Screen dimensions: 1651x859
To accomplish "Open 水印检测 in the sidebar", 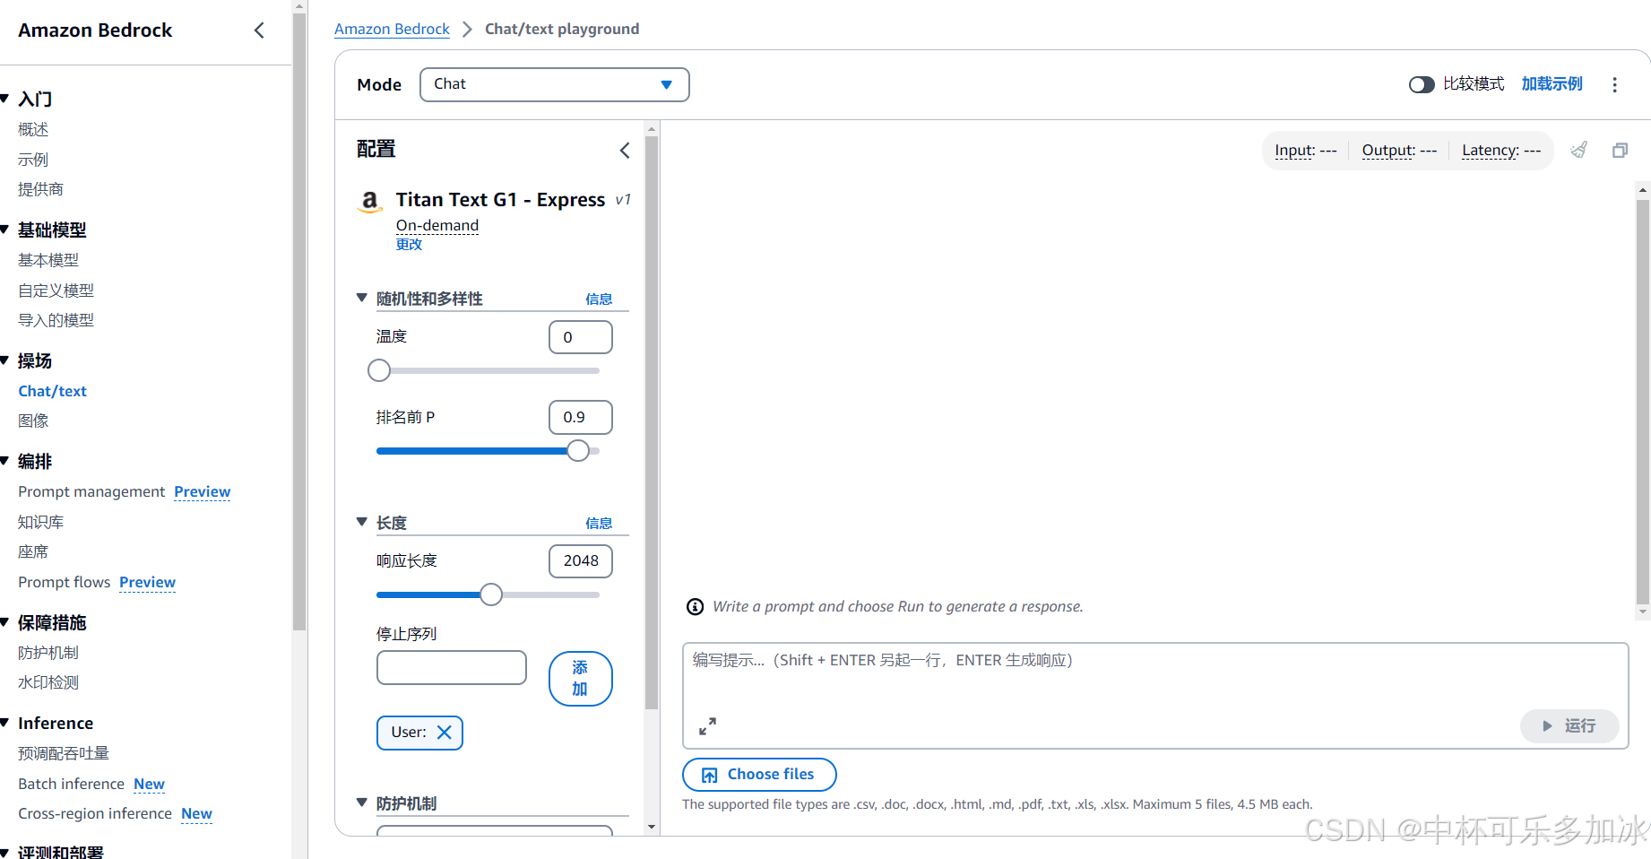I will (x=48, y=682).
